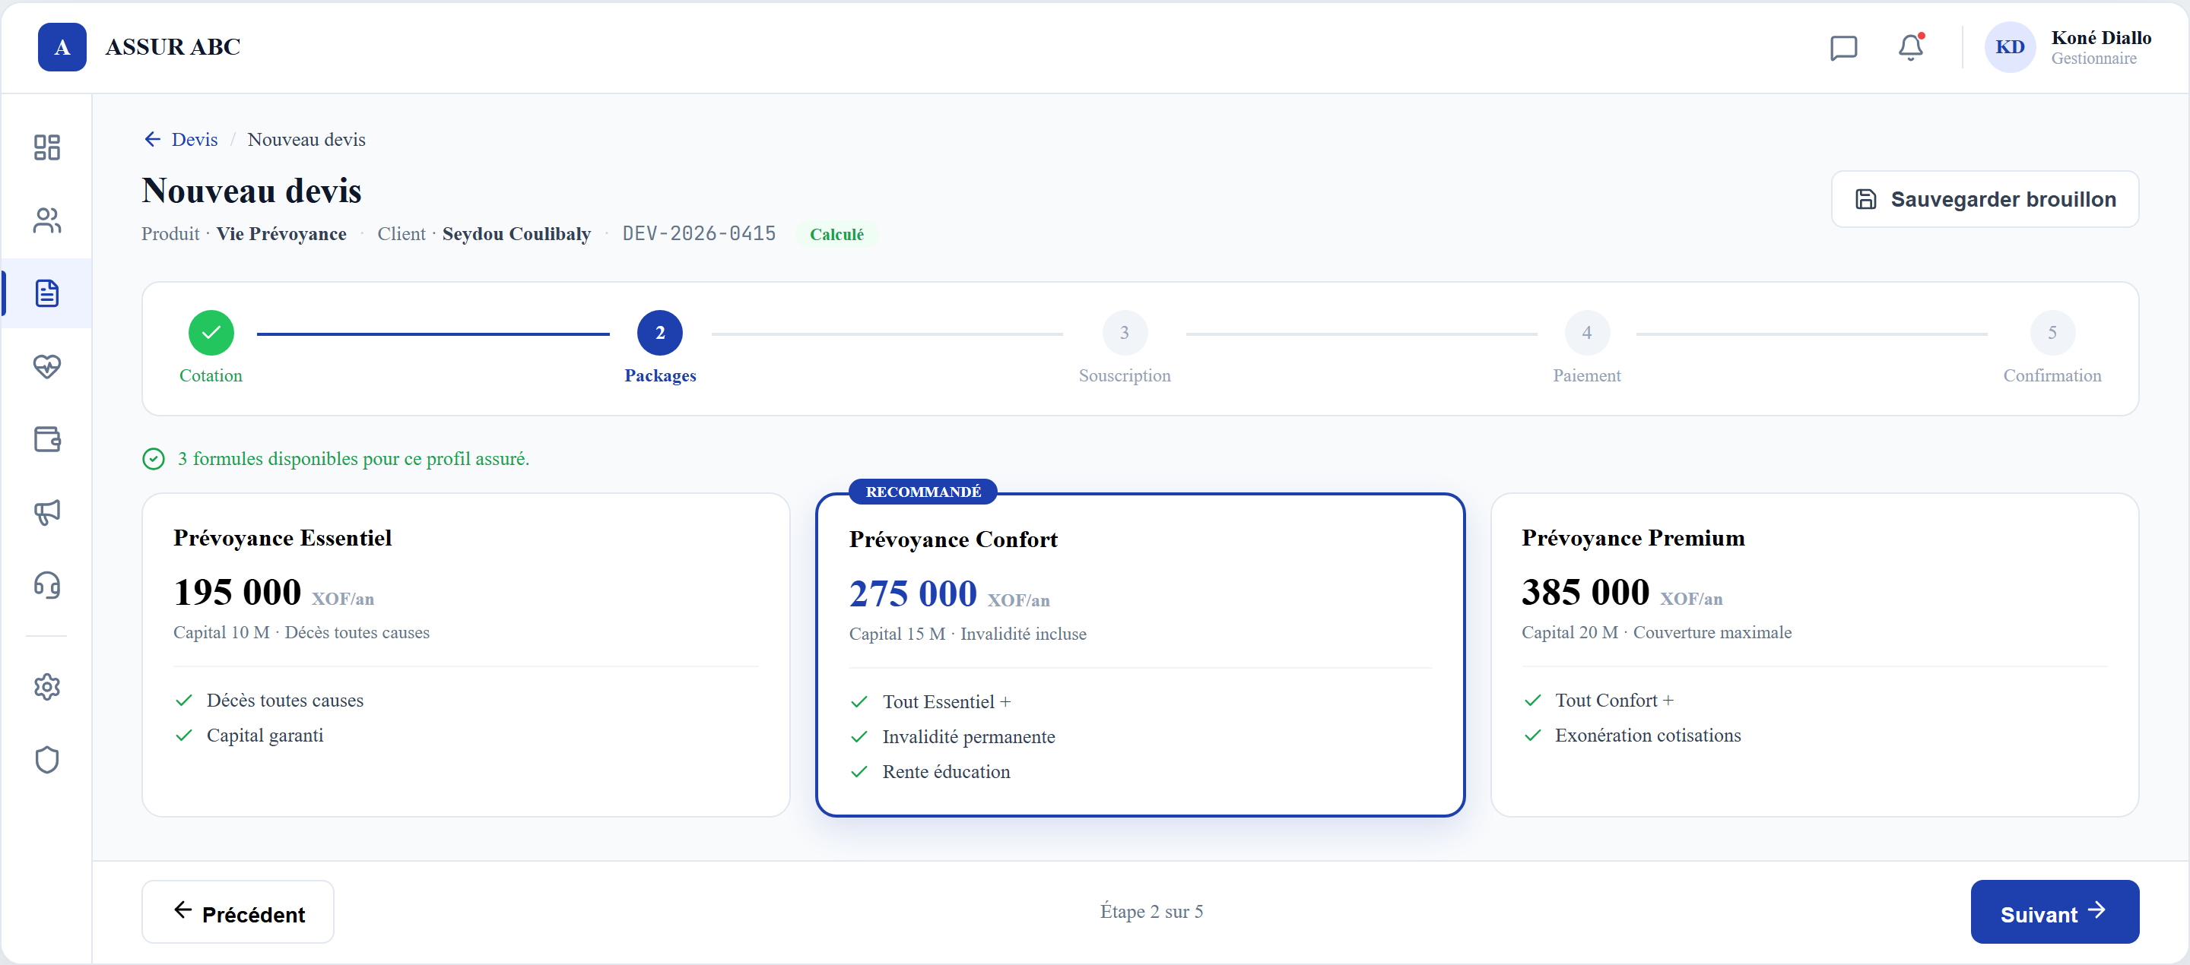Select step 2 Packages circle

(x=660, y=332)
